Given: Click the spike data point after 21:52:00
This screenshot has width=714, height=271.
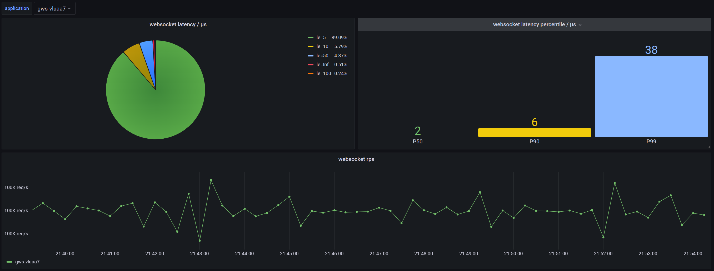Looking at the screenshot, I should 615,183.
